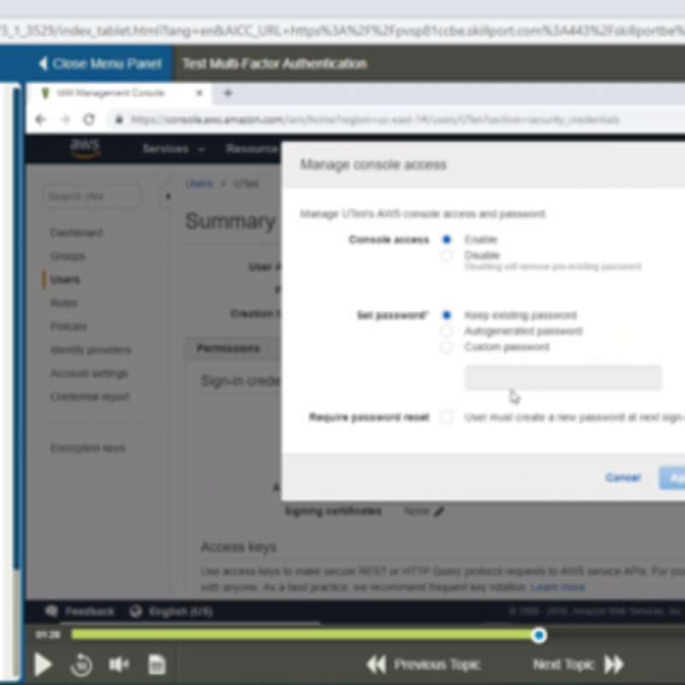Viewport: 685px width, 685px height.
Task: Click the Learn more link
Action: (558, 587)
